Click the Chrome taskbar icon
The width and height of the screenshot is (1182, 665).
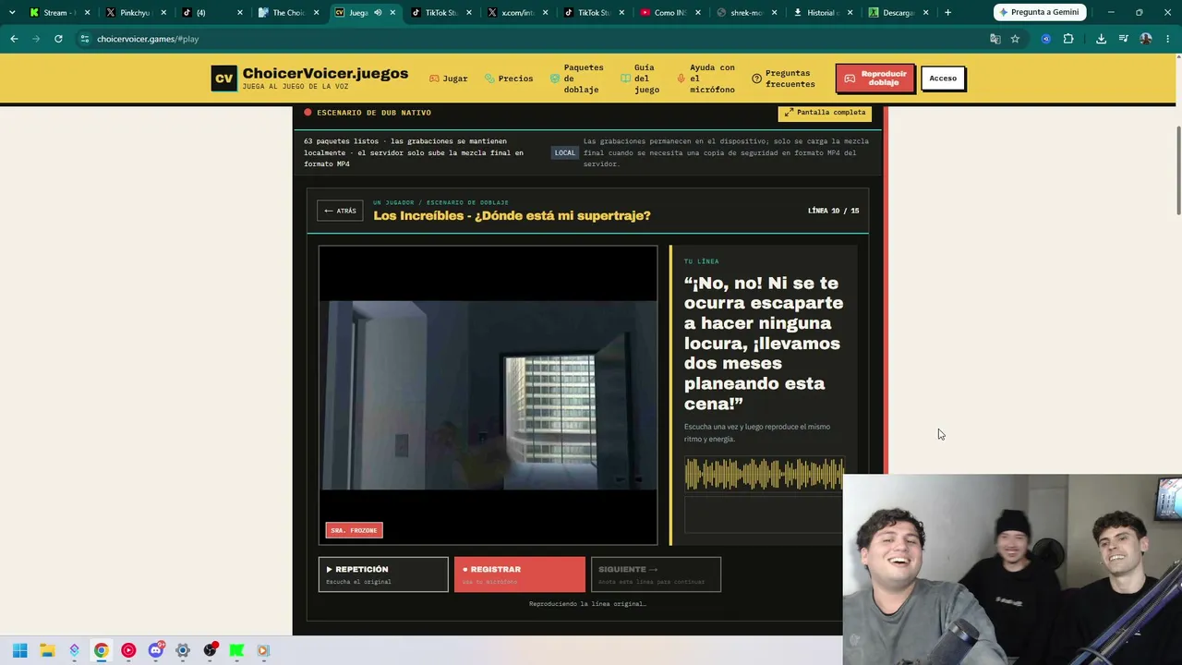[x=101, y=650]
